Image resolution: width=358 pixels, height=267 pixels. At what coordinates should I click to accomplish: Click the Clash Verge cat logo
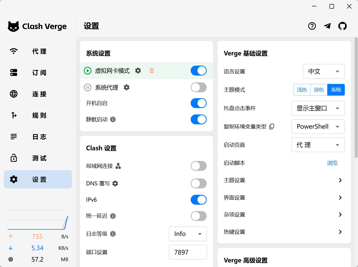tap(13, 26)
